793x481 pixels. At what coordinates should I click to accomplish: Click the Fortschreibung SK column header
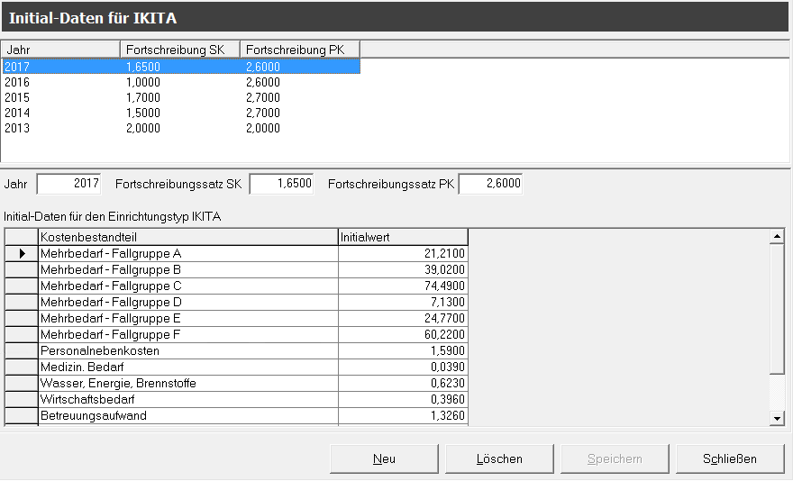179,50
